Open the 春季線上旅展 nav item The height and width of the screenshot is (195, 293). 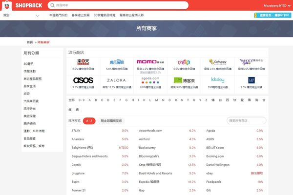[x=81, y=15]
